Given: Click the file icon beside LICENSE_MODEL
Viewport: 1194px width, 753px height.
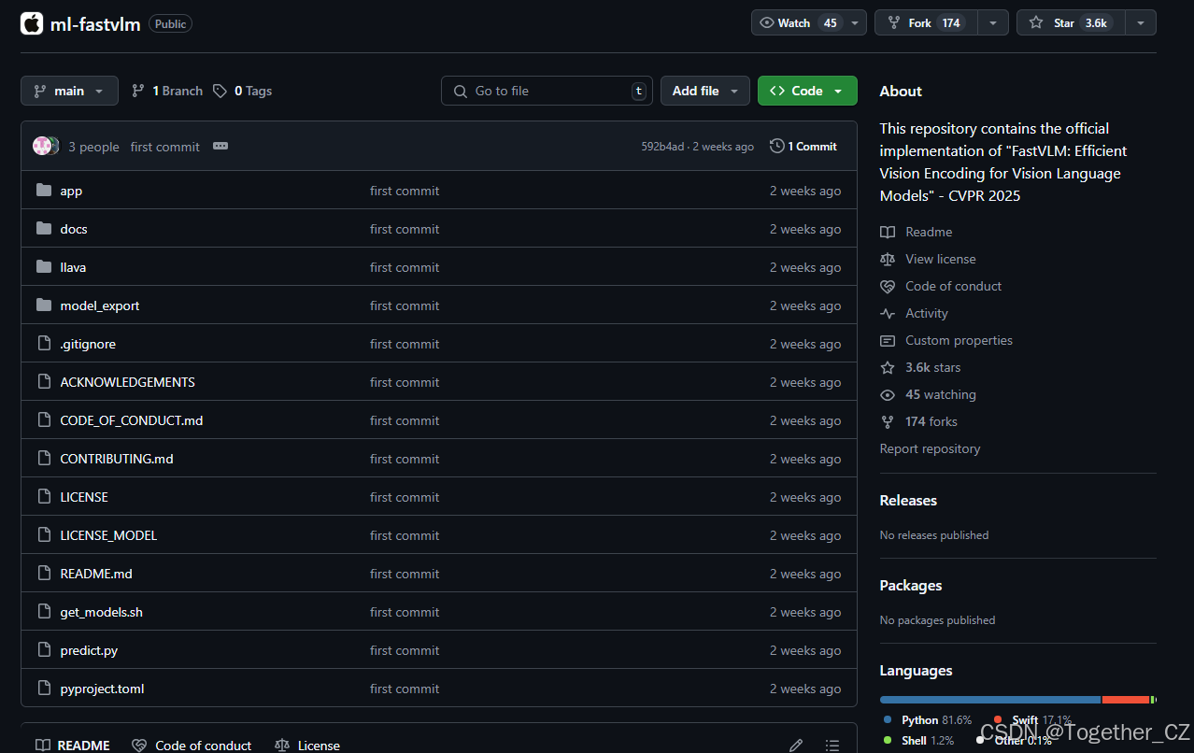Looking at the screenshot, I should click(x=44, y=535).
